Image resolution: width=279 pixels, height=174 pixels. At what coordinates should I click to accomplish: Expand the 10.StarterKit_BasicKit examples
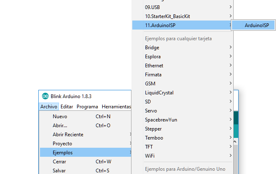(167, 16)
